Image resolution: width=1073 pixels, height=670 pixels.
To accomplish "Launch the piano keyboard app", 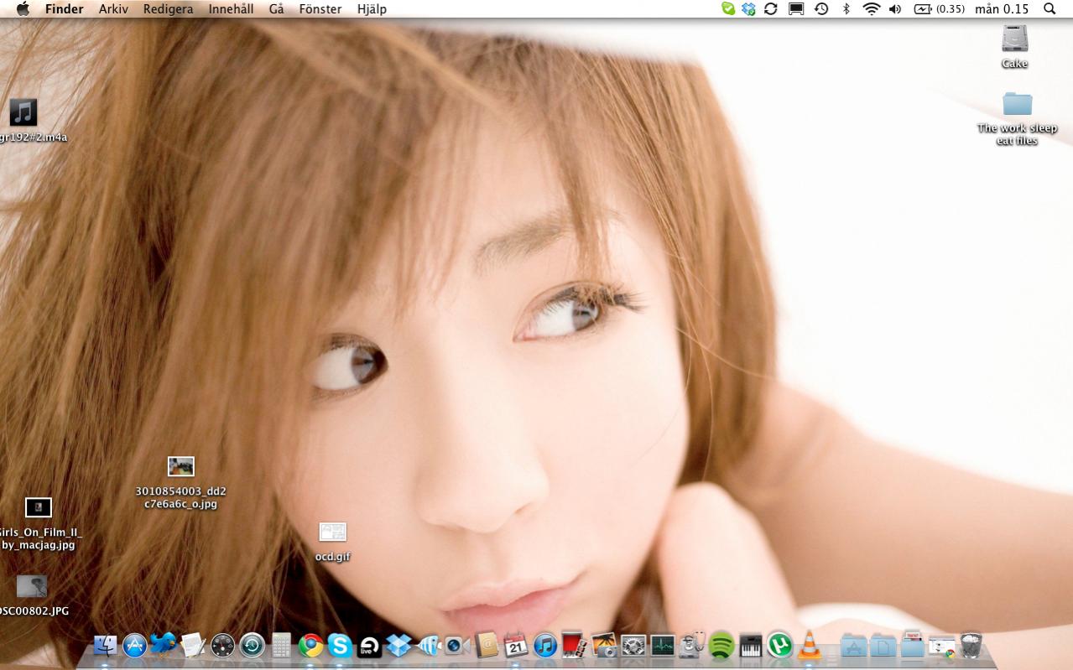I will click(751, 645).
